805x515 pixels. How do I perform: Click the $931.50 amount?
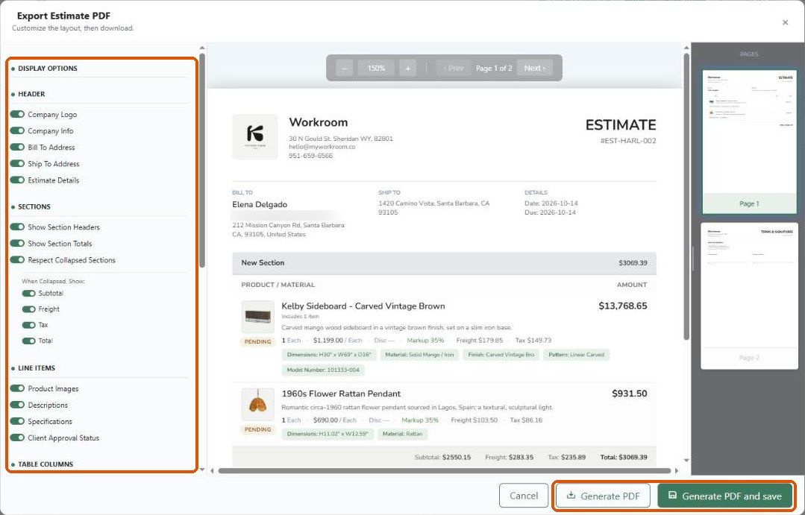tap(630, 394)
